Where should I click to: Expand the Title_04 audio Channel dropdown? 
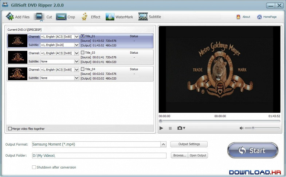pos(77,70)
